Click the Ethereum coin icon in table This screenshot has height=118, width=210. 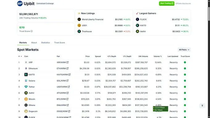point(26,68)
